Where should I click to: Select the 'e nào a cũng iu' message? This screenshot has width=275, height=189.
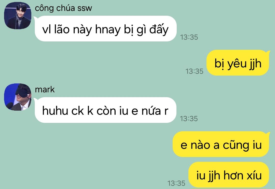click(x=221, y=144)
